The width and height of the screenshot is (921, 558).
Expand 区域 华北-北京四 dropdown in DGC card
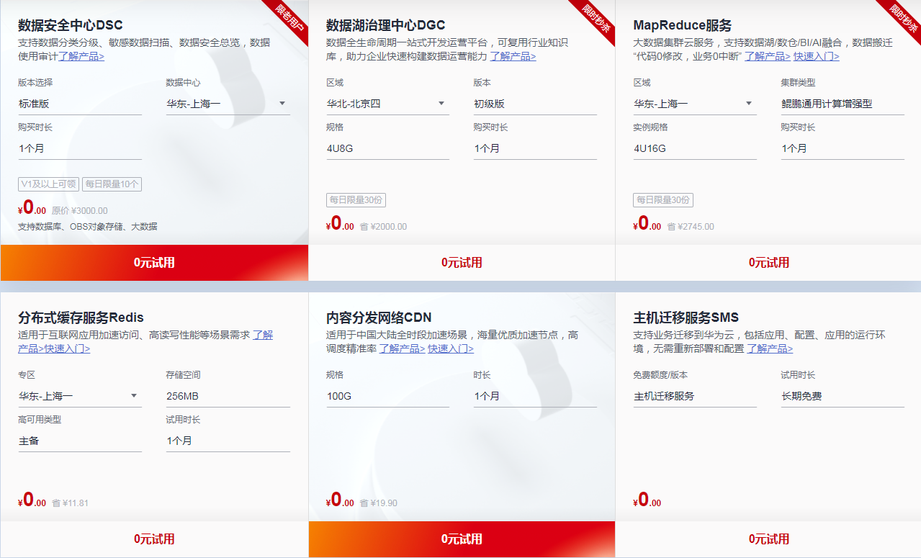[x=387, y=104]
